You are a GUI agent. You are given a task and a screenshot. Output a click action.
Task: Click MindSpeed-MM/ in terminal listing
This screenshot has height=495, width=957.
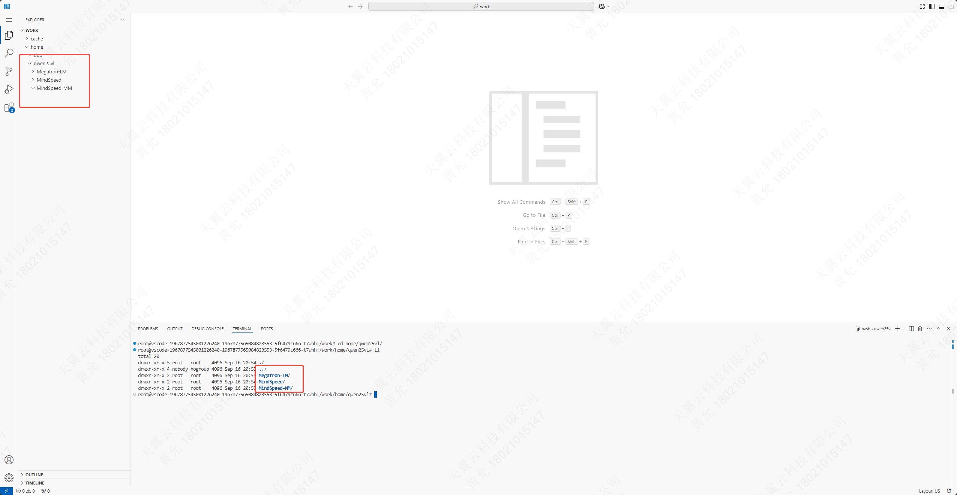coord(276,388)
